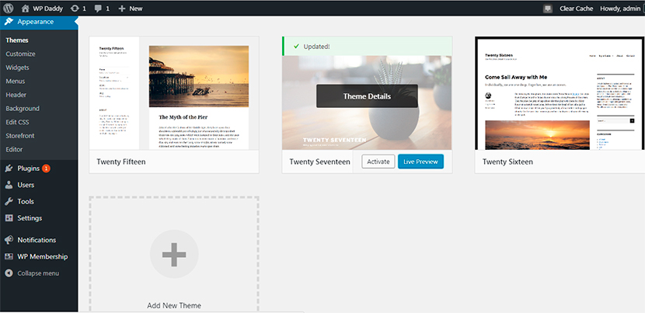
Task: Click the Add New Theme plus circle
Action: [x=174, y=255]
